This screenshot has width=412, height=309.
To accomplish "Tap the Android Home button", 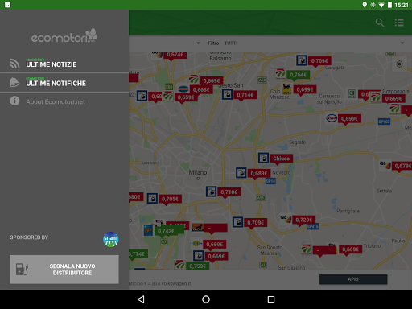I will (206, 299).
